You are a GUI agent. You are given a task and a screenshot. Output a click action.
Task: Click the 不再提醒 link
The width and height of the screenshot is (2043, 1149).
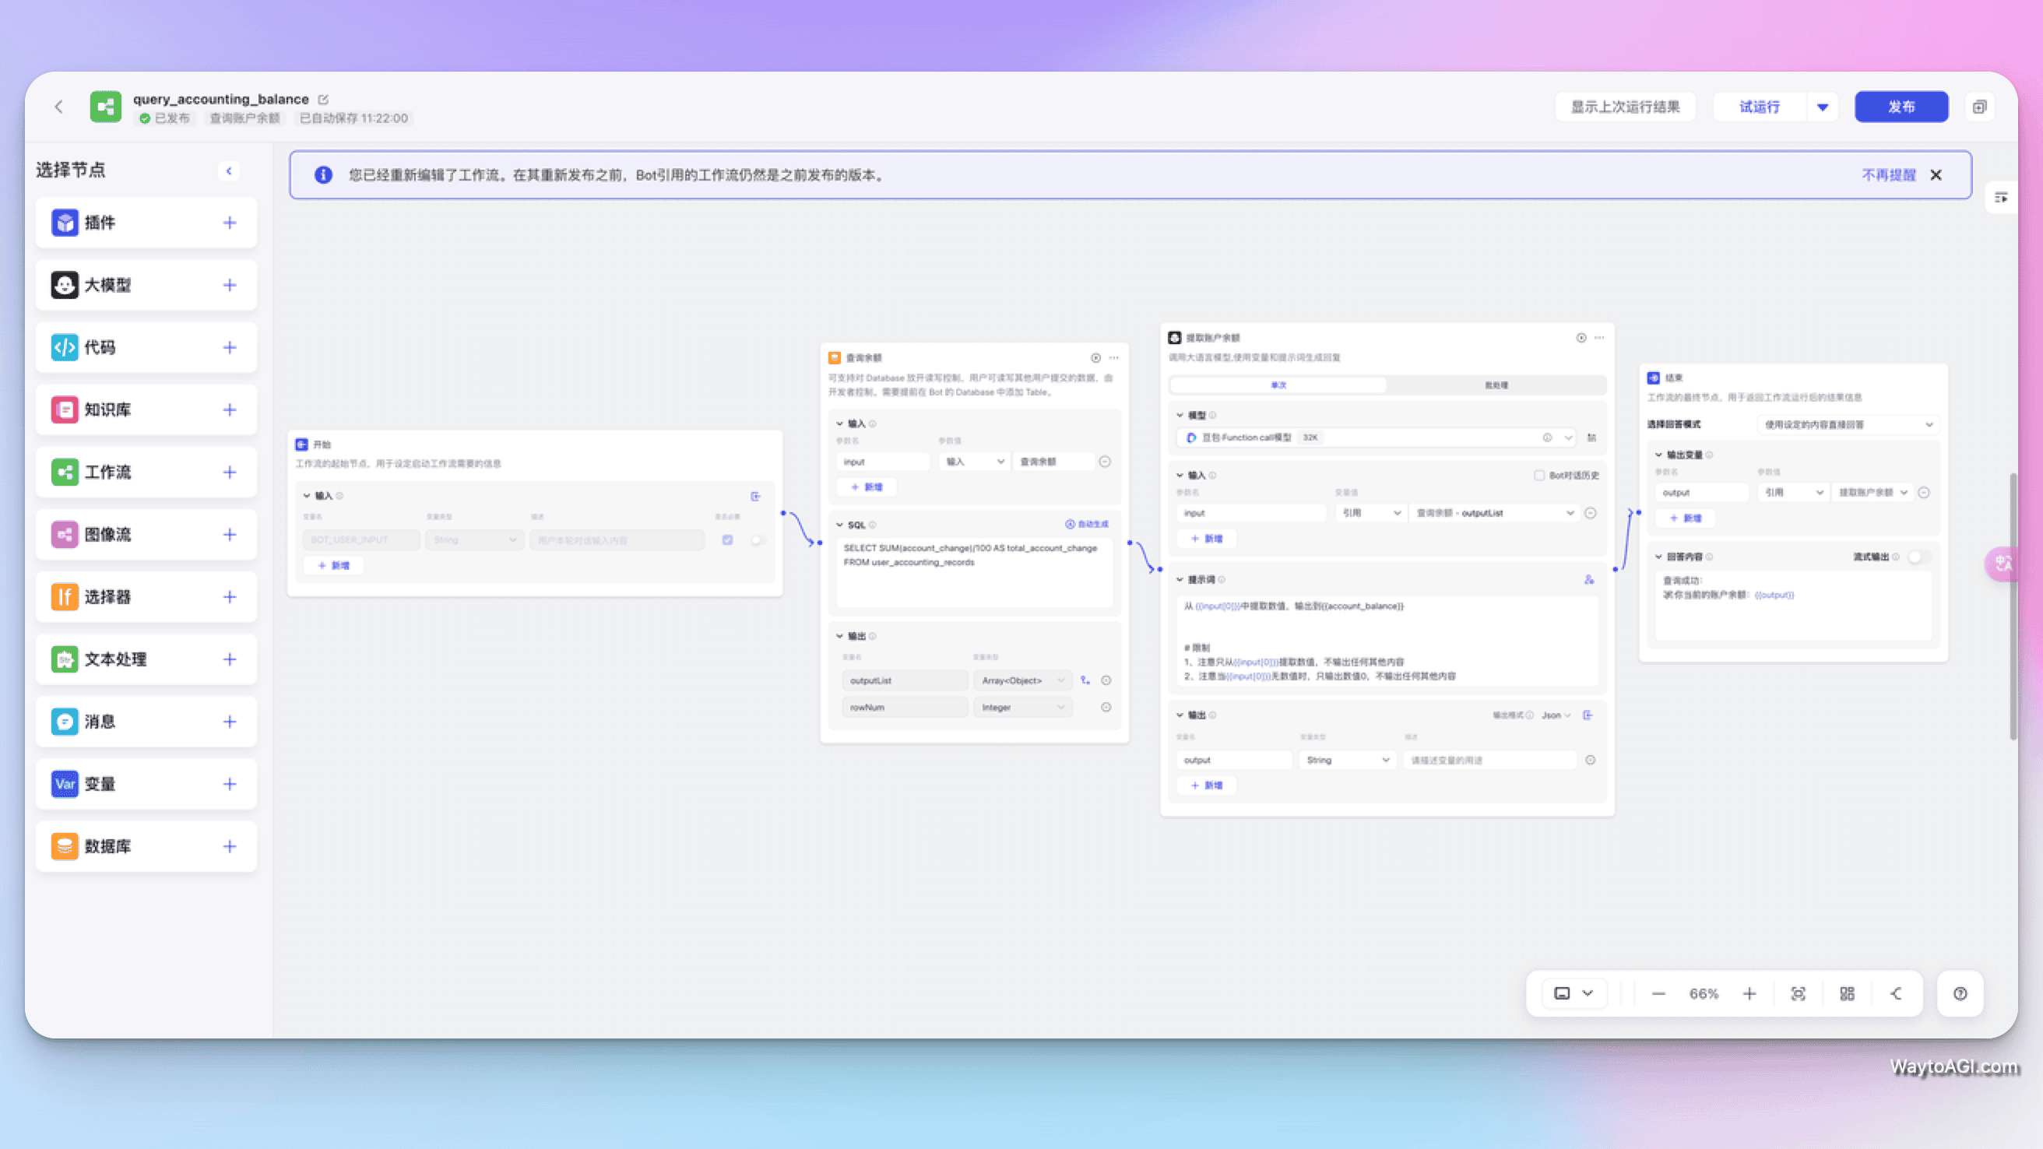(1888, 174)
